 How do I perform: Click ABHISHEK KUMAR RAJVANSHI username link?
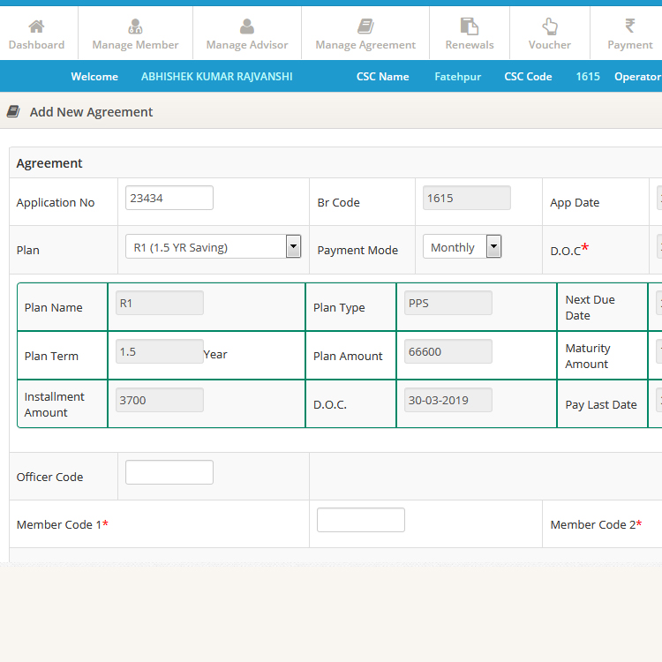[216, 77]
